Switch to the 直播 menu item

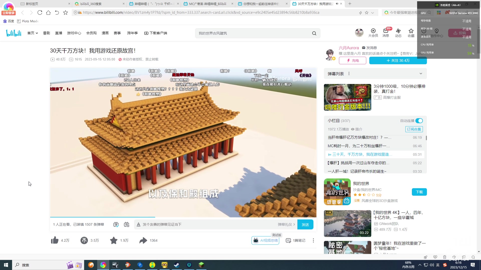click(x=59, y=33)
